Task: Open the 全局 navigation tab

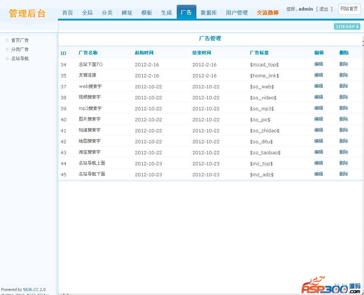Action: pyautogui.click(x=87, y=13)
